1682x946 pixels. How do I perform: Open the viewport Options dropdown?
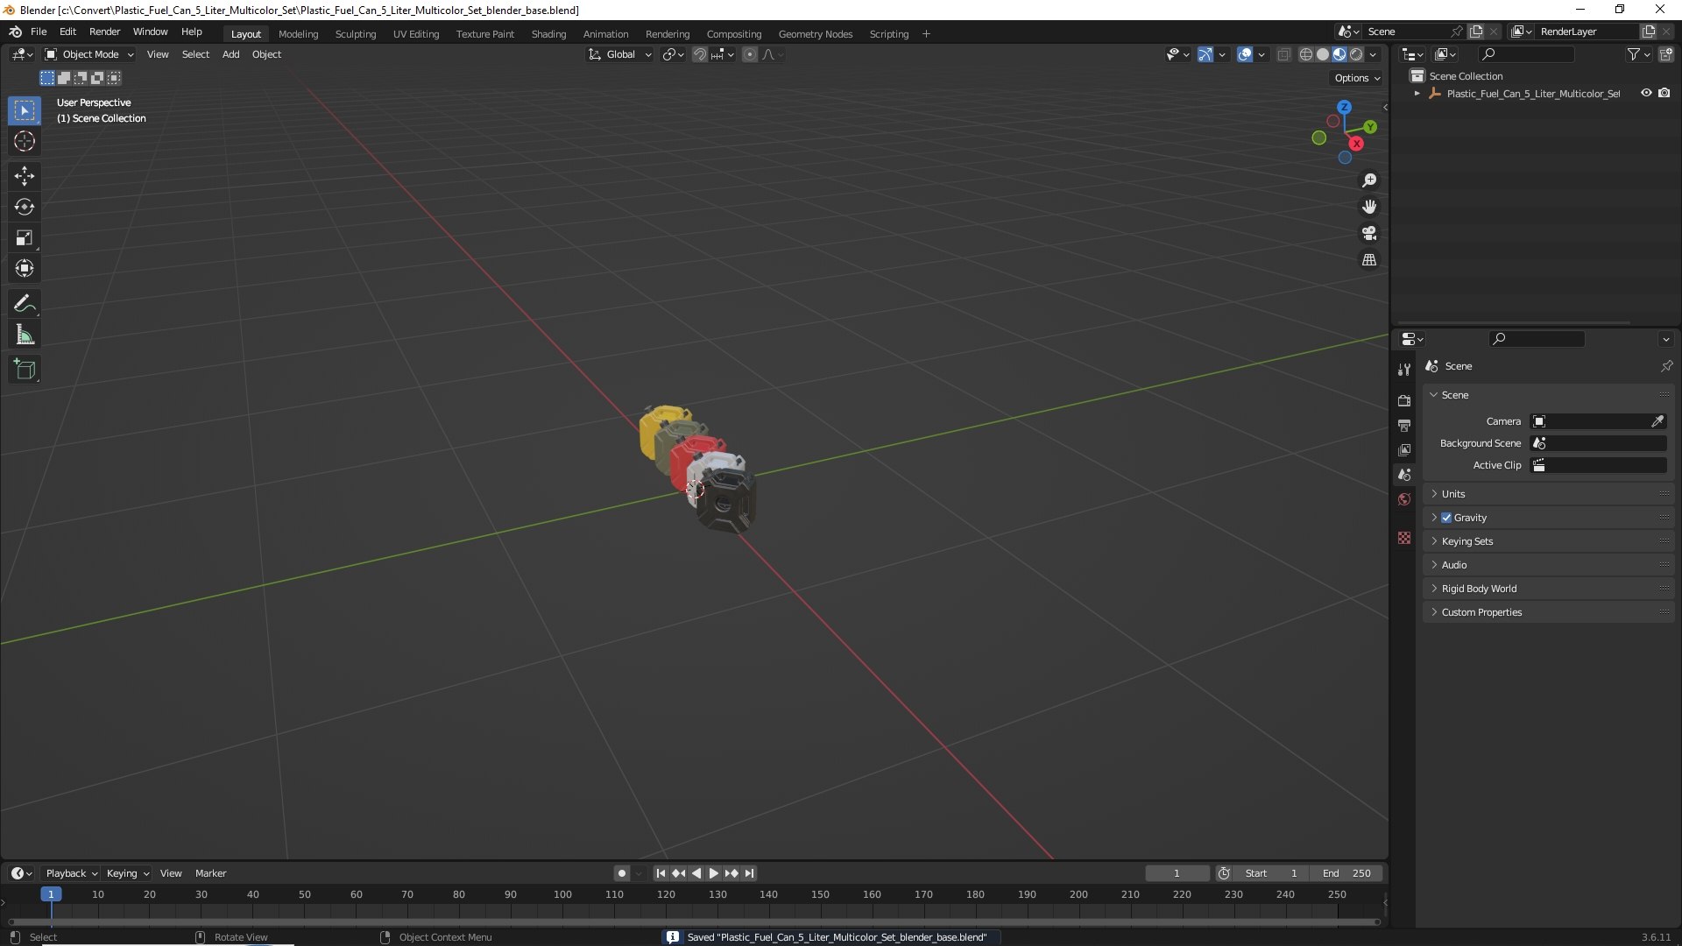1356,78
